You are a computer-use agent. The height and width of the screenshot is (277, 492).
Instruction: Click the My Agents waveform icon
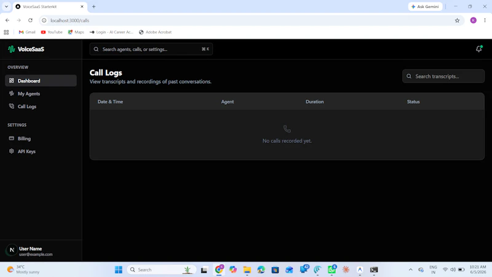pyautogui.click(x=12, y=94)
